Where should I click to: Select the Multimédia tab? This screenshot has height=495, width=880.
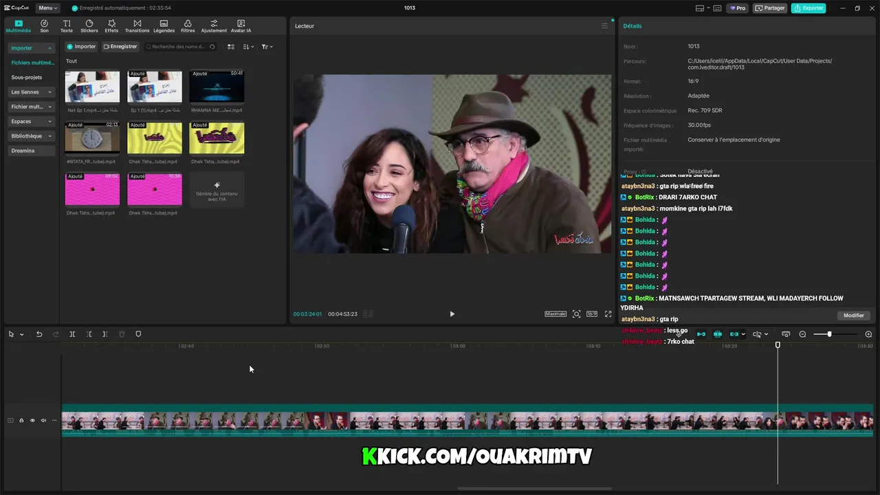pos(19,26)
